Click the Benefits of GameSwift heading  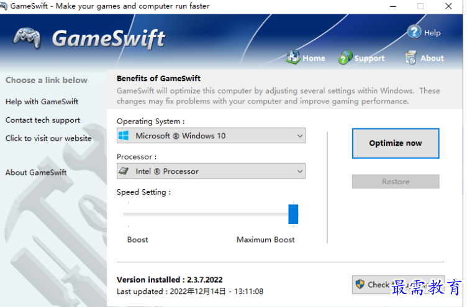[158, 79]
